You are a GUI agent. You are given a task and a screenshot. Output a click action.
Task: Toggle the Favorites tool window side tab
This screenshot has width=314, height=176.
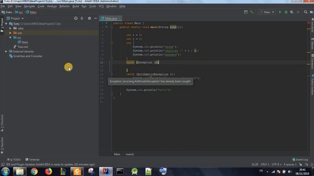pyautogui.click(x=2, y=145)
